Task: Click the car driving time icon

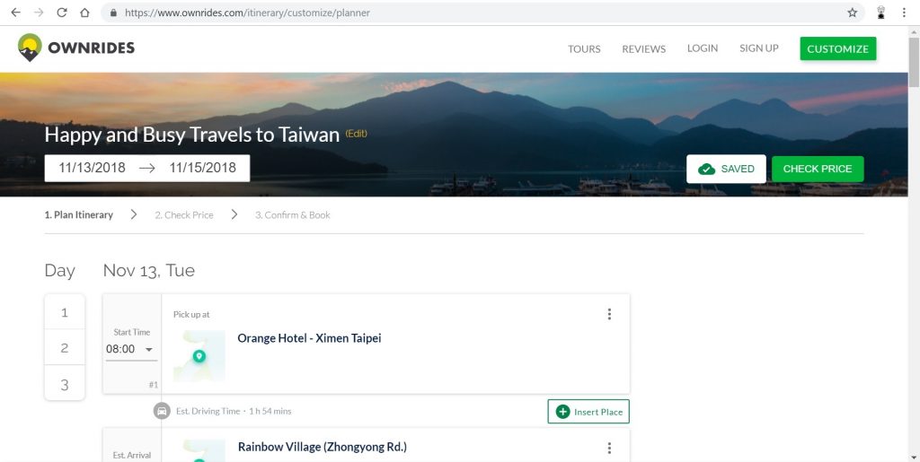Action: [162, 411]
